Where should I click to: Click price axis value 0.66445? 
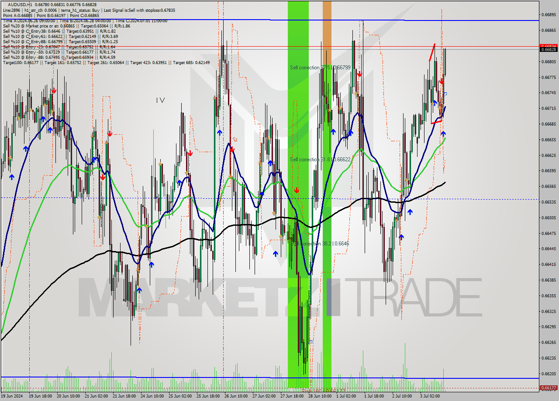(x=549, y=249)
